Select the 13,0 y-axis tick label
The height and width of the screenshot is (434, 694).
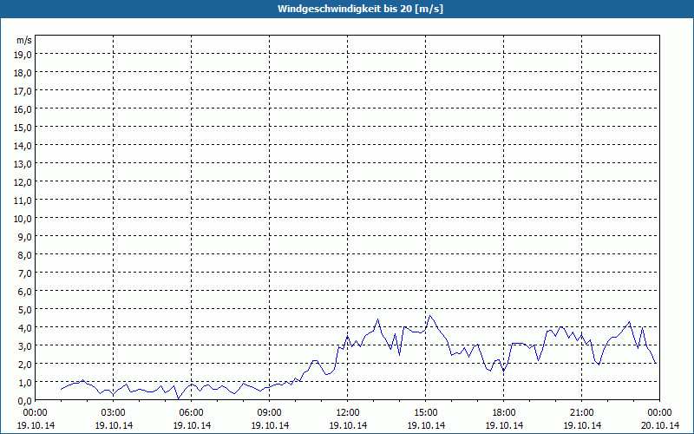point(23,164)
